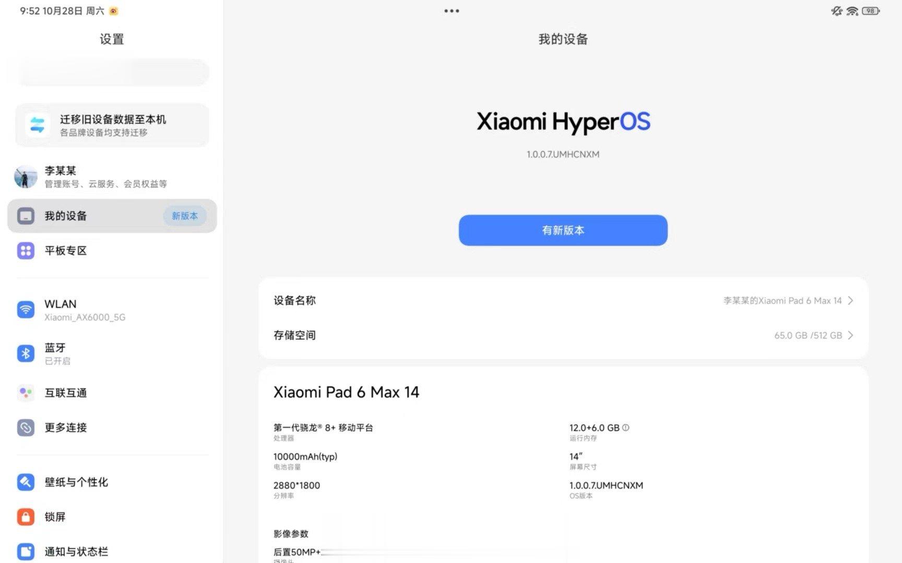
Task: Click the 10月28日 周六 date
Action: coord(74,11)
